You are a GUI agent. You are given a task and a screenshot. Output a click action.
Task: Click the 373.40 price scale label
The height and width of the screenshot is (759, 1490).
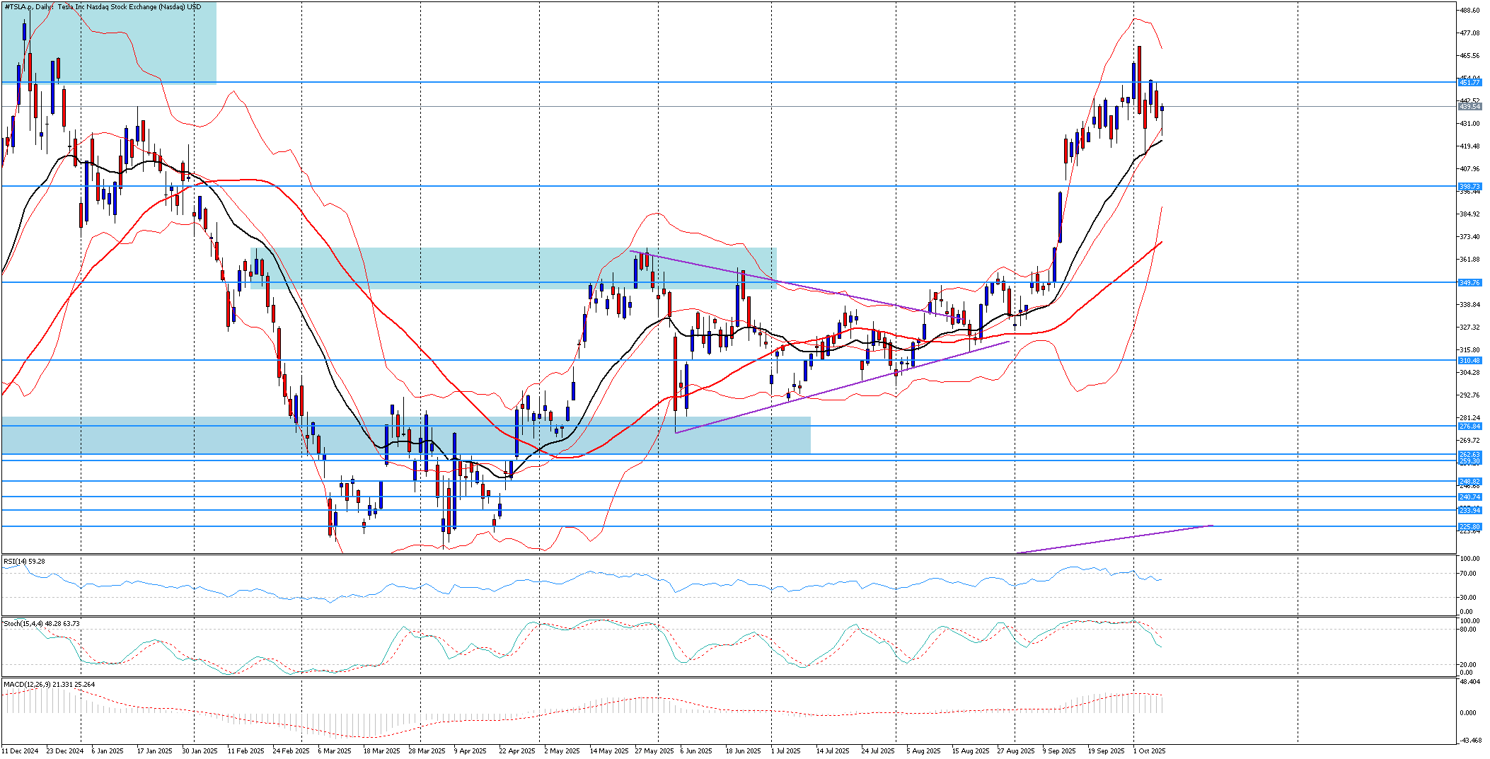pyautogui.click(x=1469, y=237)
